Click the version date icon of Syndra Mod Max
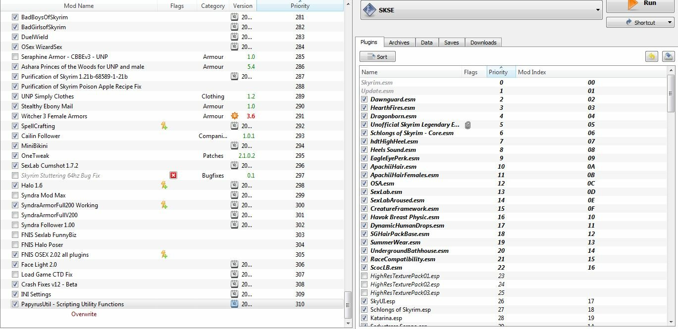This screenshot has height=329, width=678. 234,195
